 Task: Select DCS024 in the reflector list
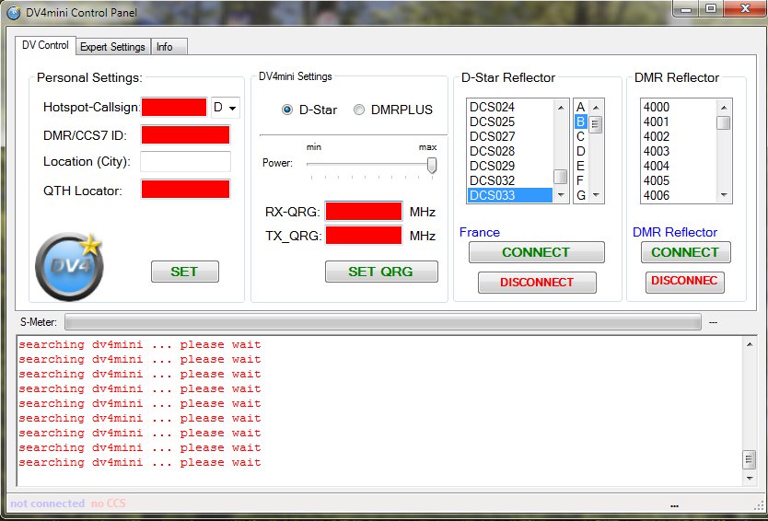click(510, 107)
